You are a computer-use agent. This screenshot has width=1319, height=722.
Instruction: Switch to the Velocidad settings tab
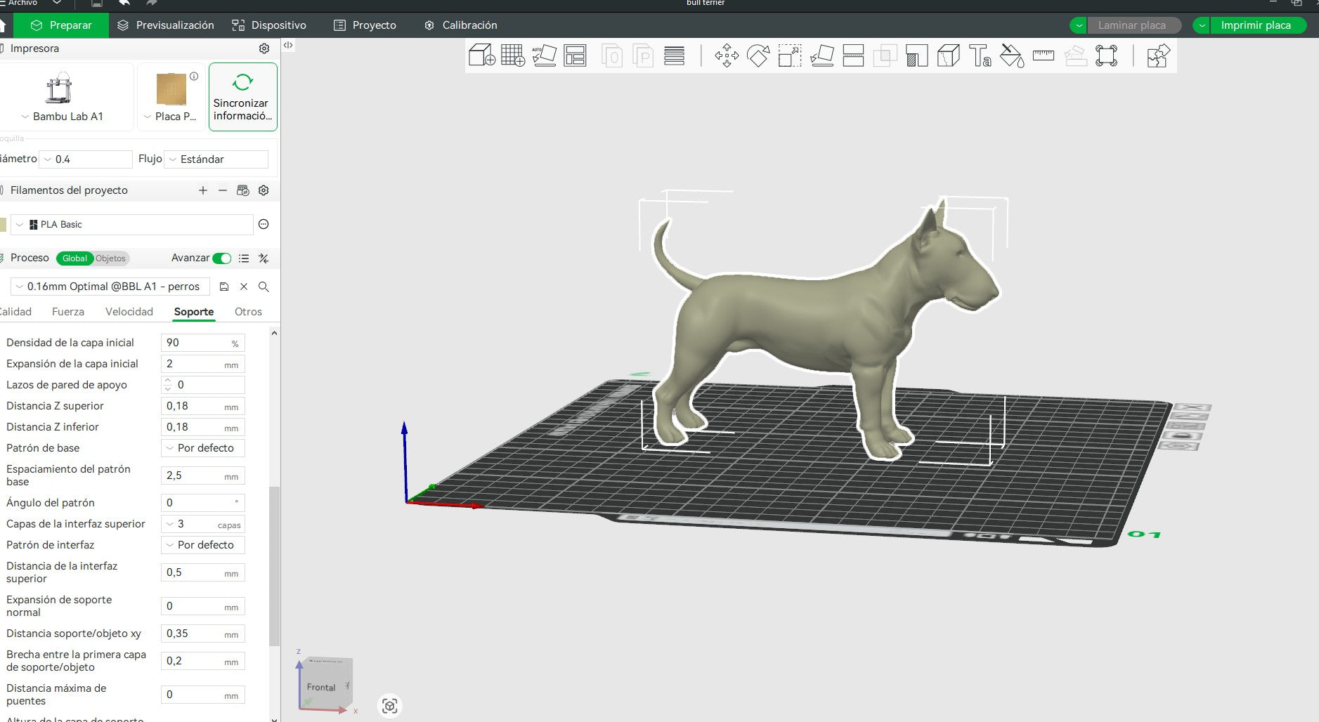point(129,312)
